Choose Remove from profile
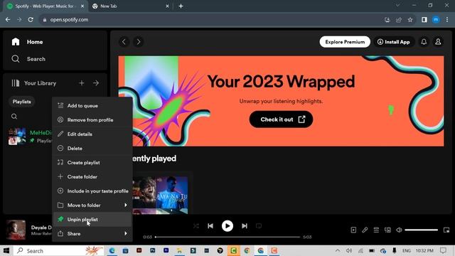455x256 pixels. [x=92, y=120]
